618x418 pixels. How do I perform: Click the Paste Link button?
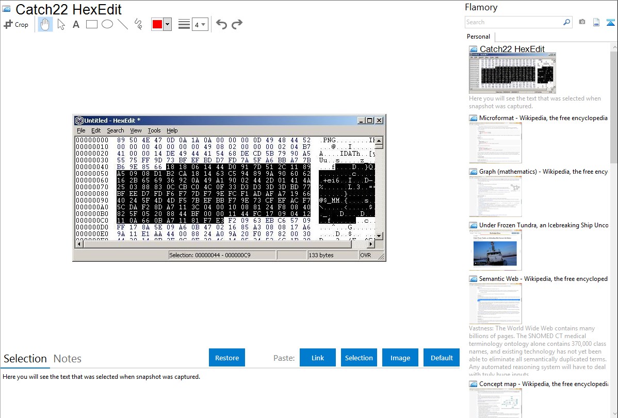318,358
